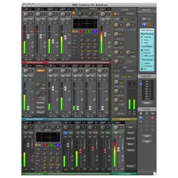Uncheck the FX mixer setup checkbox

[x=142, y=69]
